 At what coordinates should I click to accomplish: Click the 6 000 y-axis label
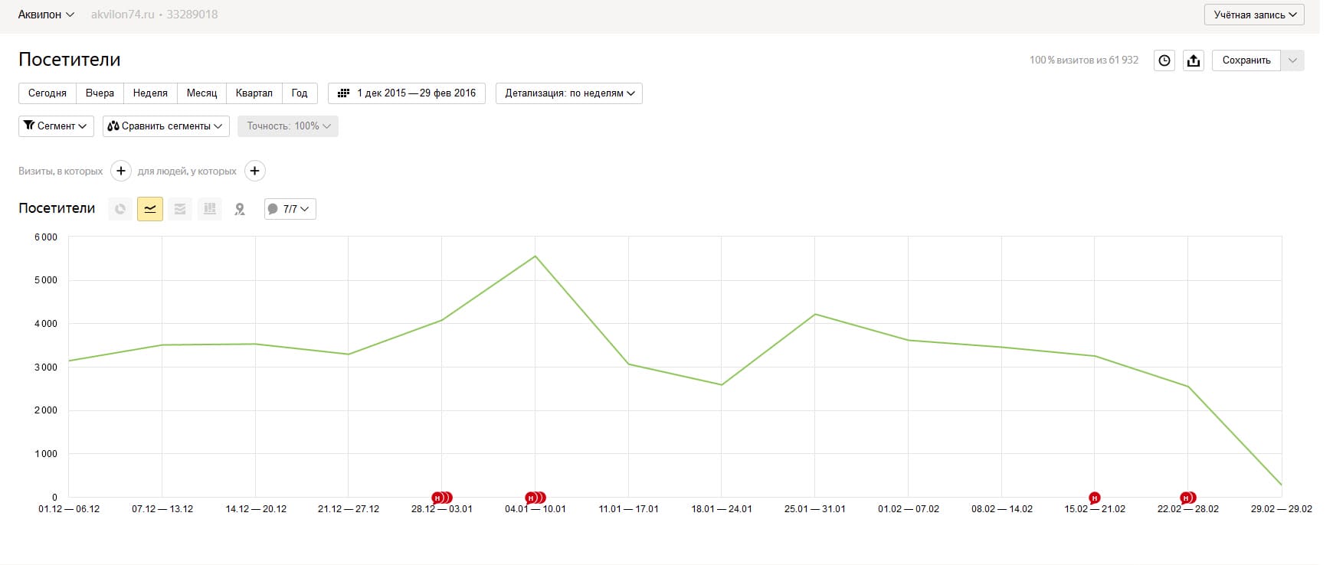coord(46,237)
